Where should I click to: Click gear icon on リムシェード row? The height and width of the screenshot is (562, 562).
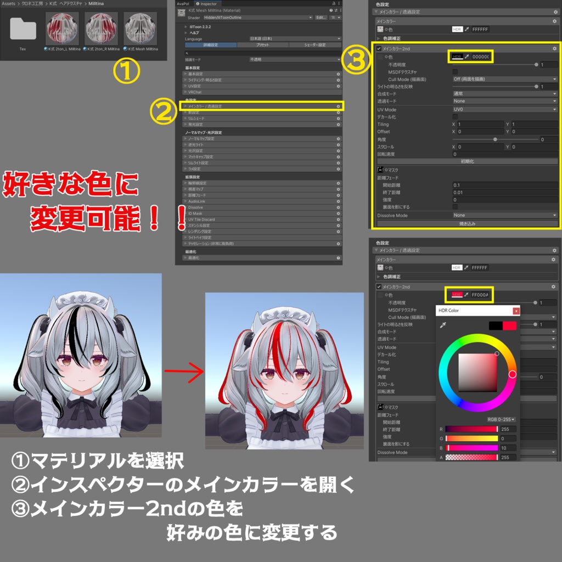338,119
